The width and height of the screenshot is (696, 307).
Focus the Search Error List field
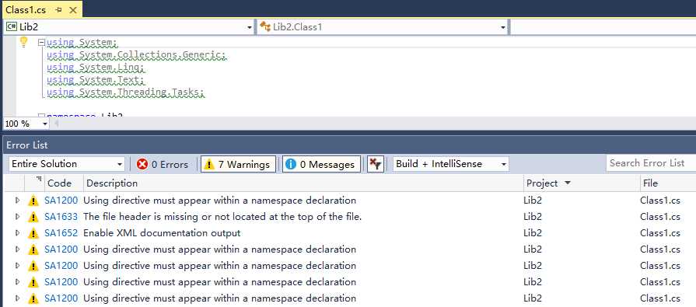[651, 163]
